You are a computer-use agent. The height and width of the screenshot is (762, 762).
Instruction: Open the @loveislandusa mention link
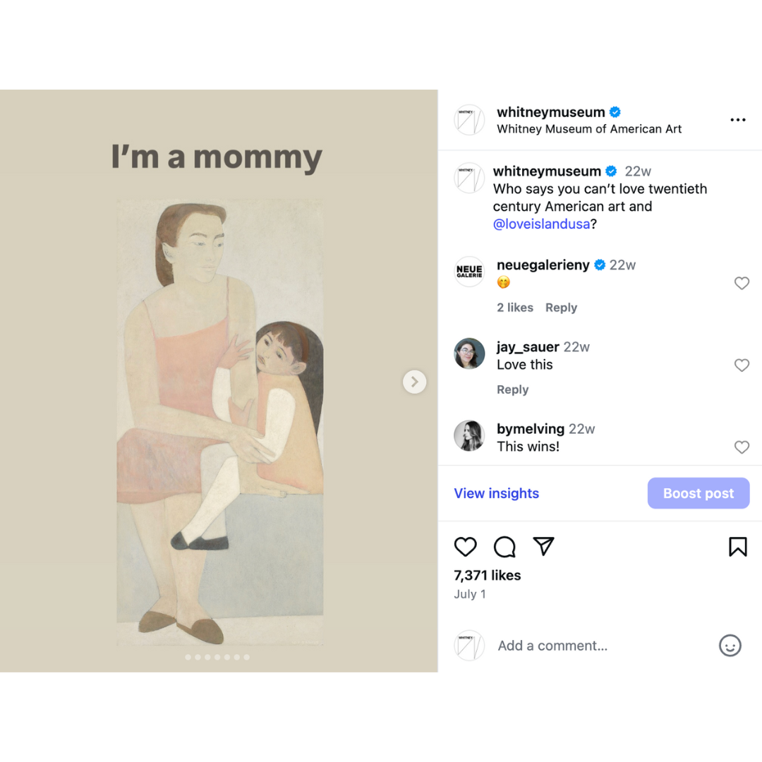click(x=541, y=224)
